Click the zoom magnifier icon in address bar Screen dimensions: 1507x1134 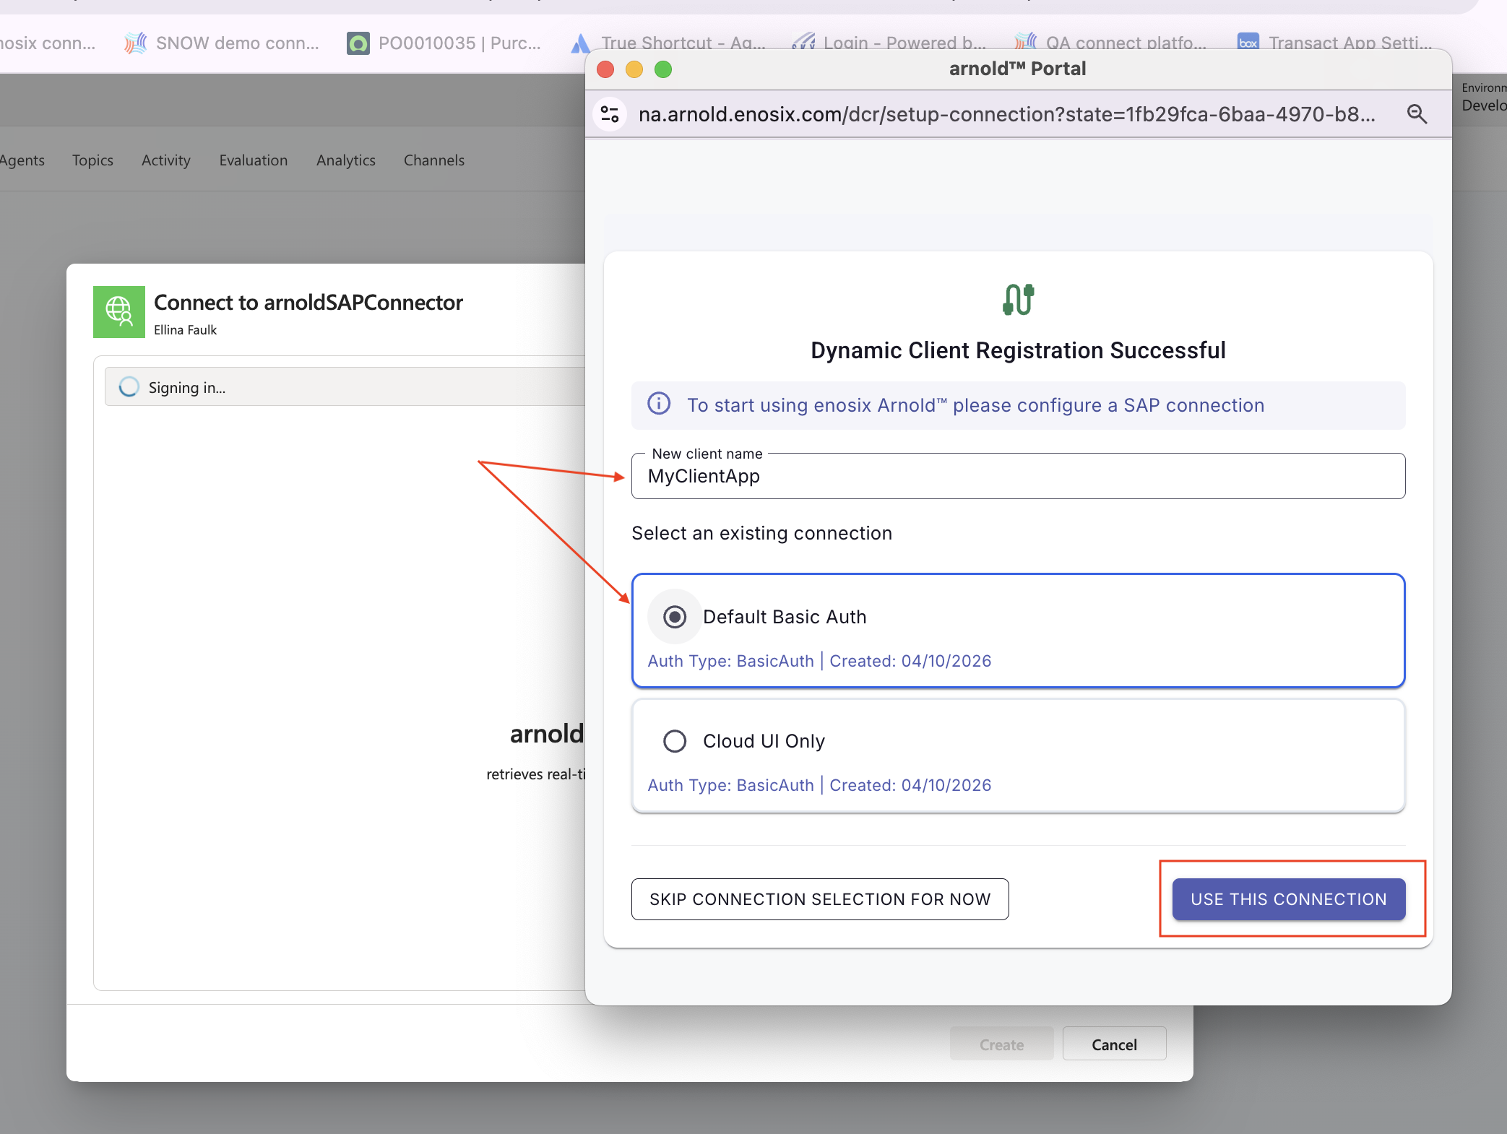pyautogui.click(x=1417, y=114)
